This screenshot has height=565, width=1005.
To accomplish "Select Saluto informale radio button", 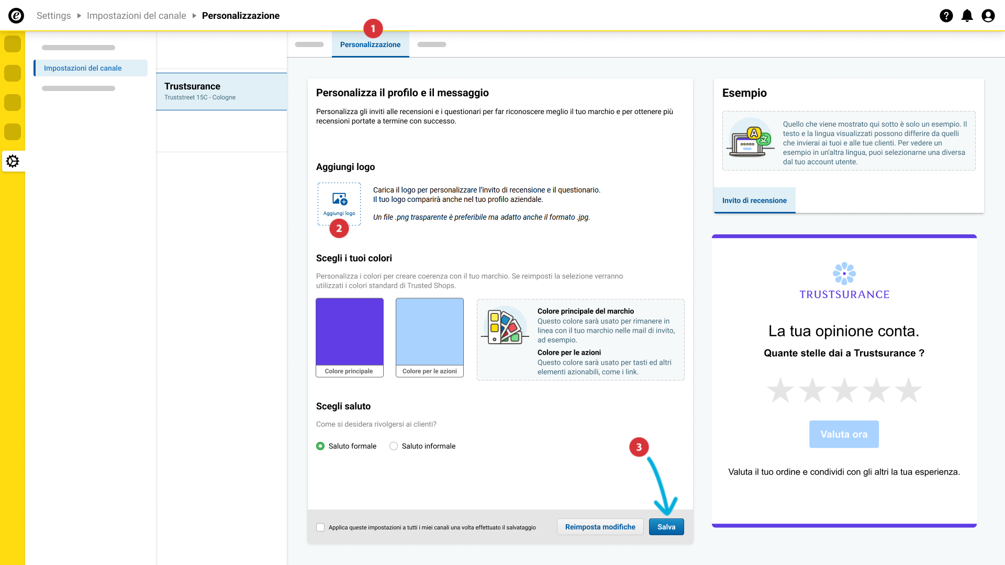I will click(x=394, y=446).
